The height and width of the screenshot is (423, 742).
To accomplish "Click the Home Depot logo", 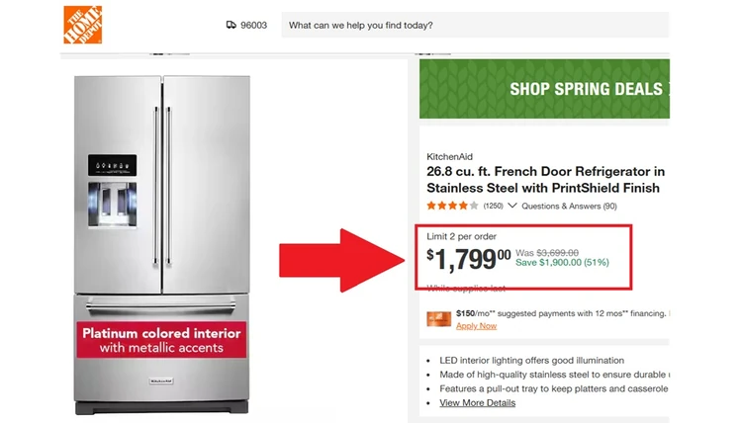I will click(82, 25).
